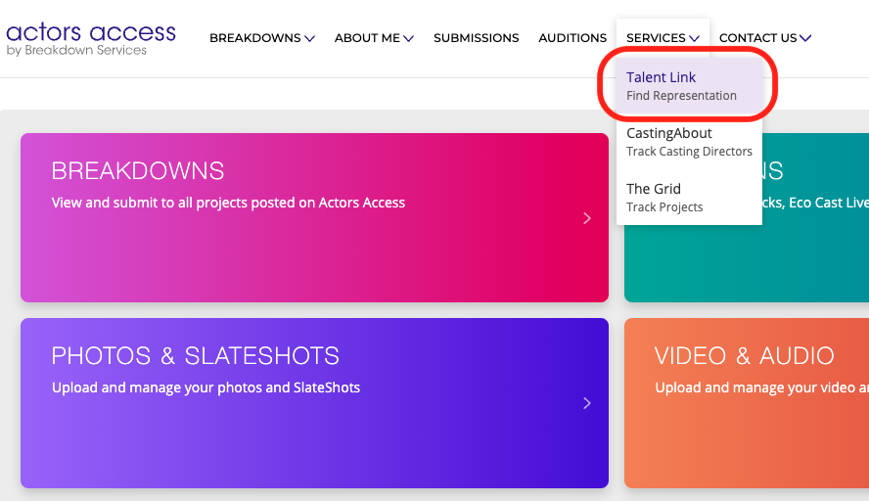The height and width of the screenshot is (501, 869).
Task: Click 'View and submit to all projects' text
Action: [x=228, y=203]
